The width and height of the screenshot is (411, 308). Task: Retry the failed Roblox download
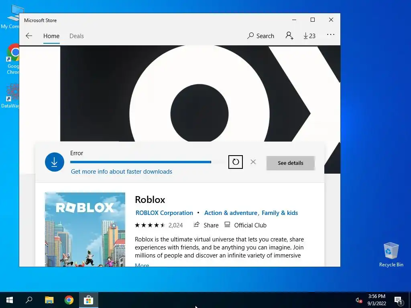(235, 162)
